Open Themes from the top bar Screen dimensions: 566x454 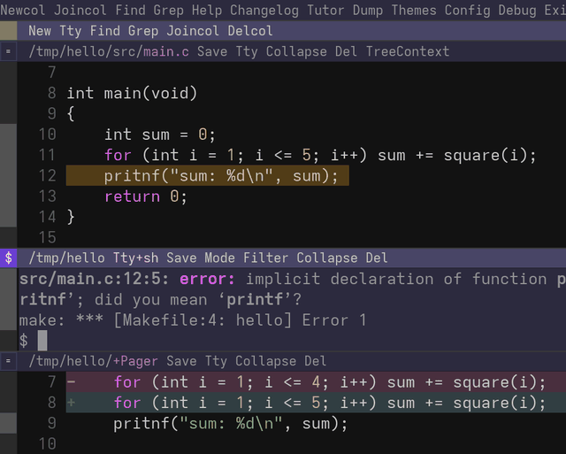(414, 10)
